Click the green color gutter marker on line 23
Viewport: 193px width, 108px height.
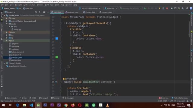click(x=57, y=57)
